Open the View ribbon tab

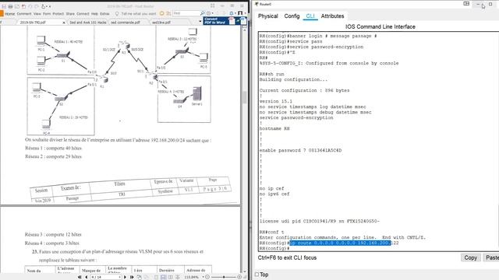(37, 14)
